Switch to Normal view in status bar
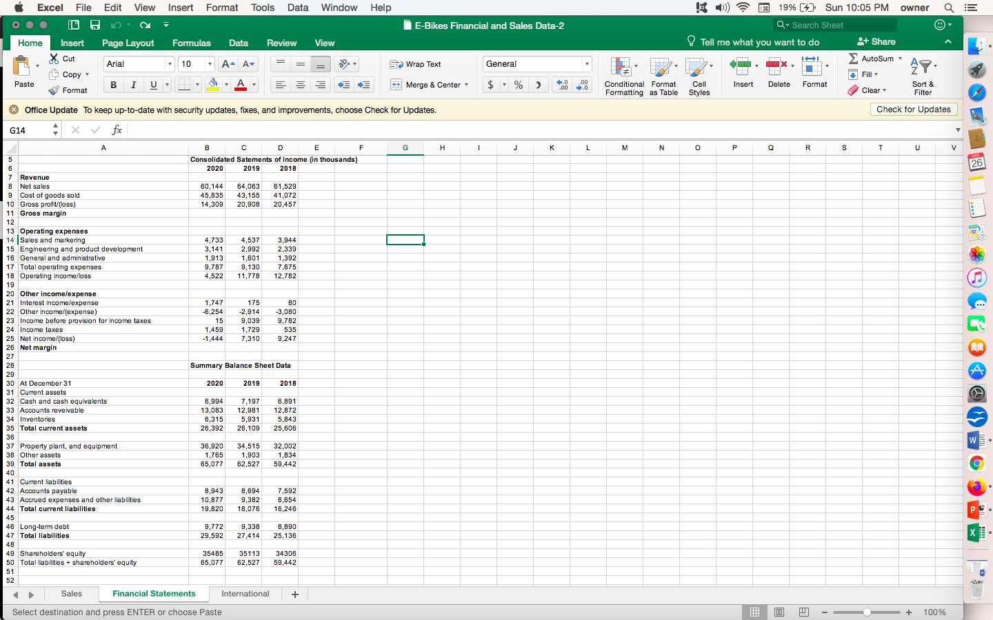993x620 pixels. (755, 612)
